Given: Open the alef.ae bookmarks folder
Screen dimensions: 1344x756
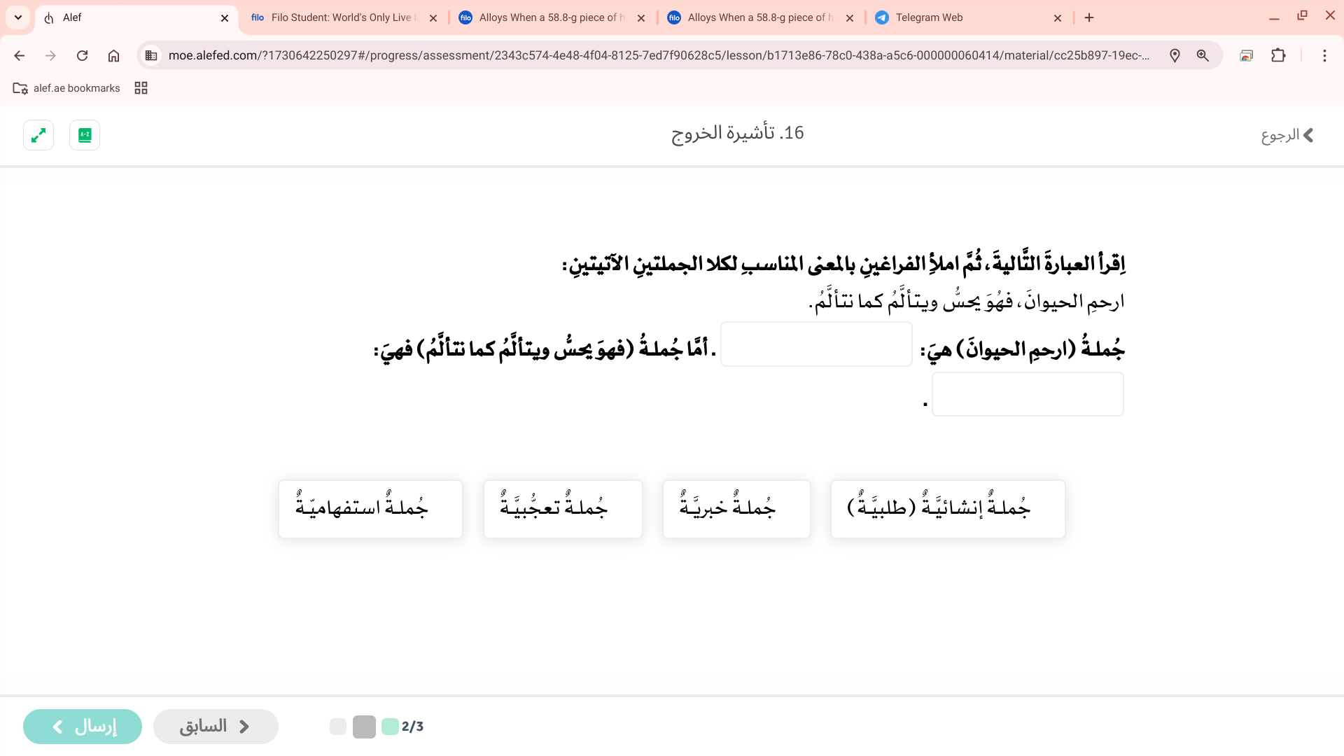Looking at the screenshot, I should click(66, 88).
